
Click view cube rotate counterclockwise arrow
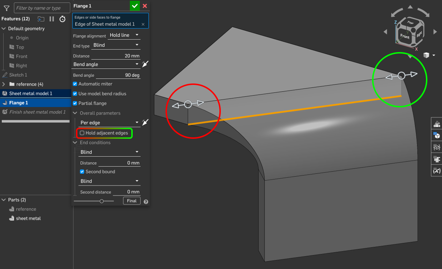pos(397,12)
